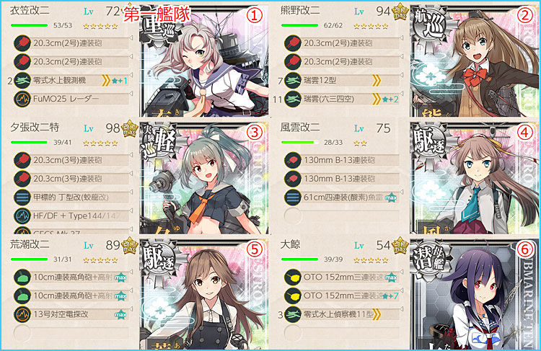Viewport: 541px width, 351px height.
Task: Click the 熊野改二 ship name label
Action: (300, 11)
